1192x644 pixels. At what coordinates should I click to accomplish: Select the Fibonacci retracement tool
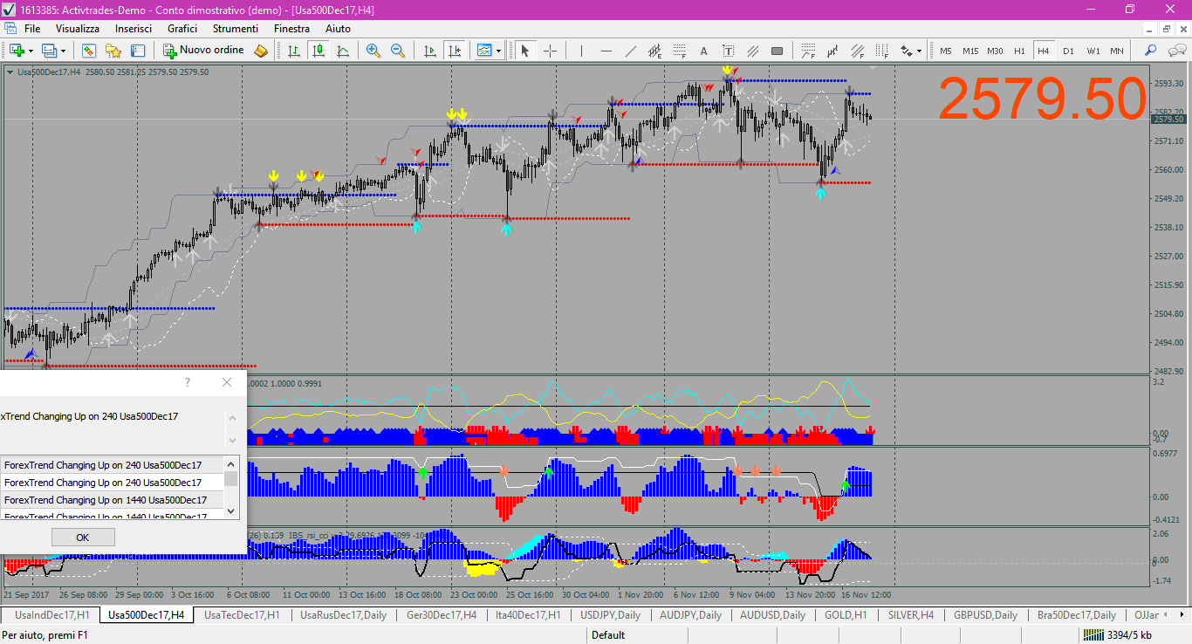(680, 51)
